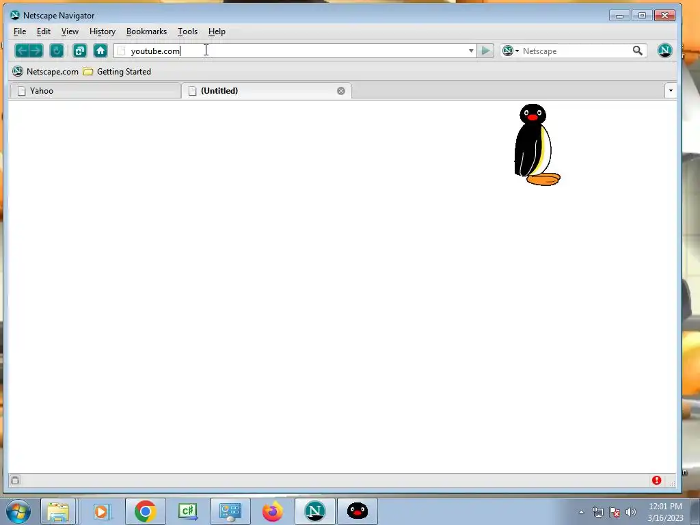The height and width of the screenshot is (525, 700).
Task: Click the Netscape throbber logo
Action: (x=664, y=51)
